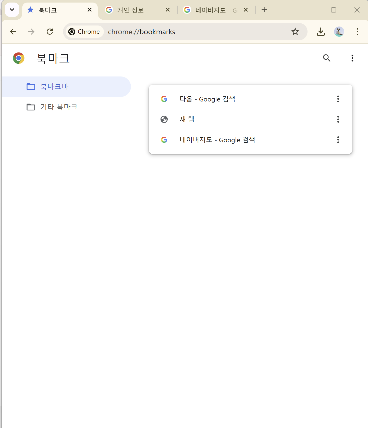Click the Google favicon of 네이버지도 bookmark

click(164, 140)
